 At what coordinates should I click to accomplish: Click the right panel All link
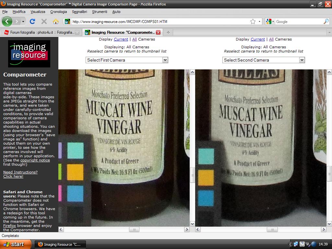pyautogui.click(x=271, y=39)
